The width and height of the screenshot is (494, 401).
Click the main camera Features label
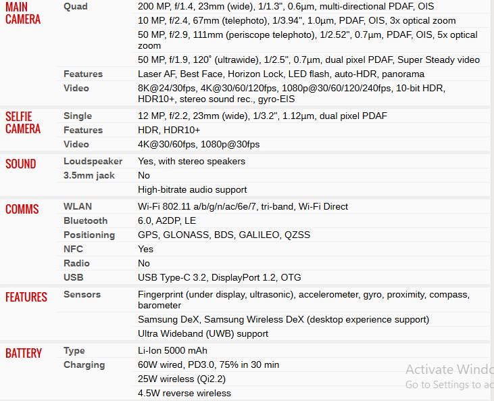pos(83,74)
